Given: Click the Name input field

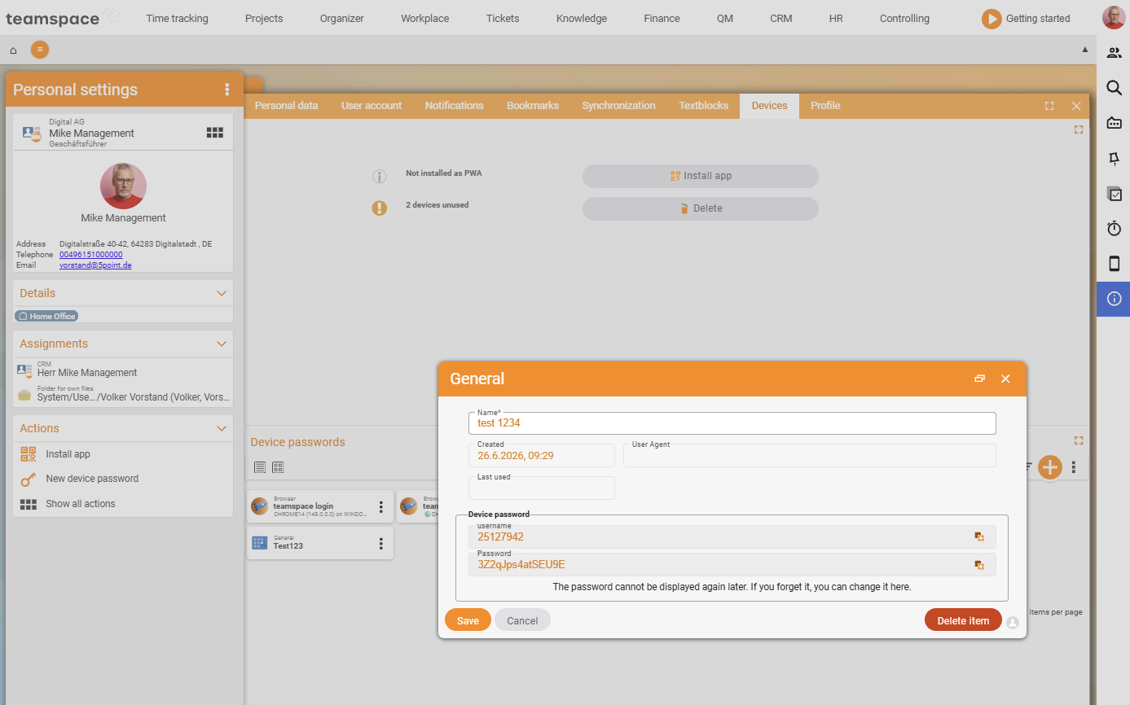Looking at the screenshot, I should point(732,423).
